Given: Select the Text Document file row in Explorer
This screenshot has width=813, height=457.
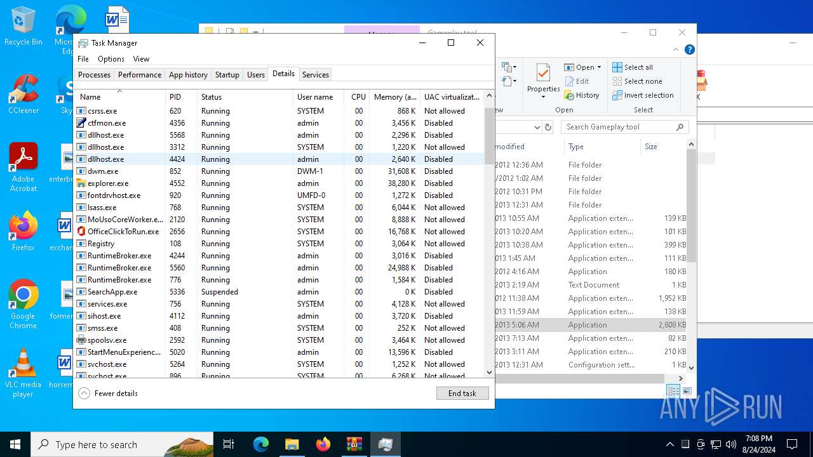Looking at the screenshot, I should (x=591, y=285).
